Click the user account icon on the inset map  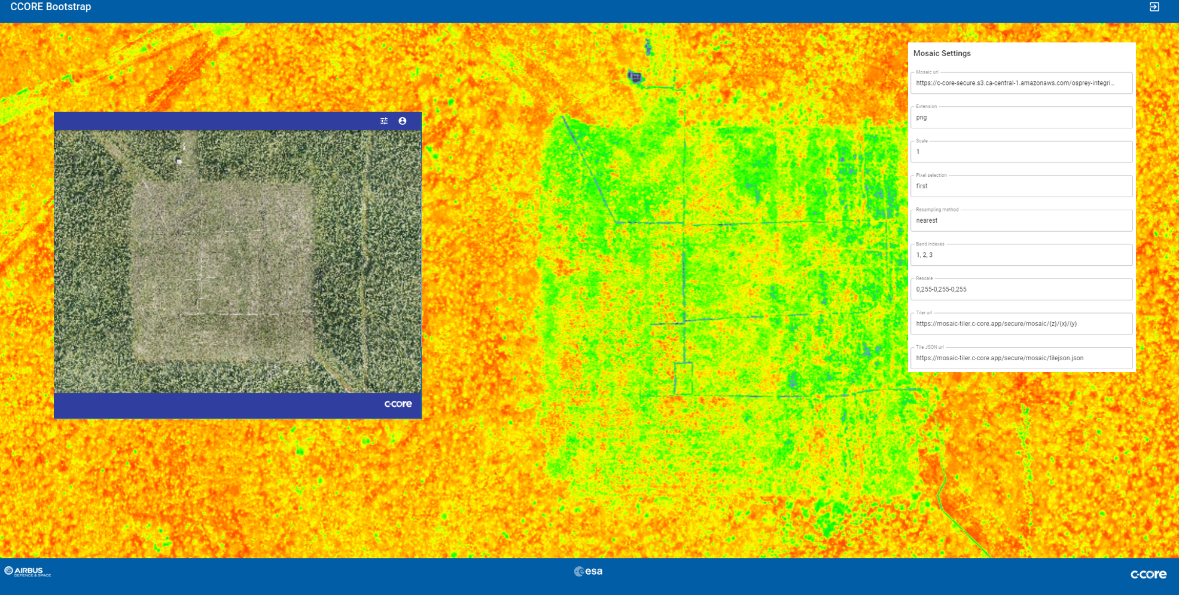pos(402,121)
